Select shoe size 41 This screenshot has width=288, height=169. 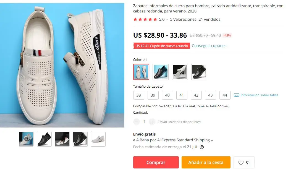pyautogui.click(x=182, y=95)
